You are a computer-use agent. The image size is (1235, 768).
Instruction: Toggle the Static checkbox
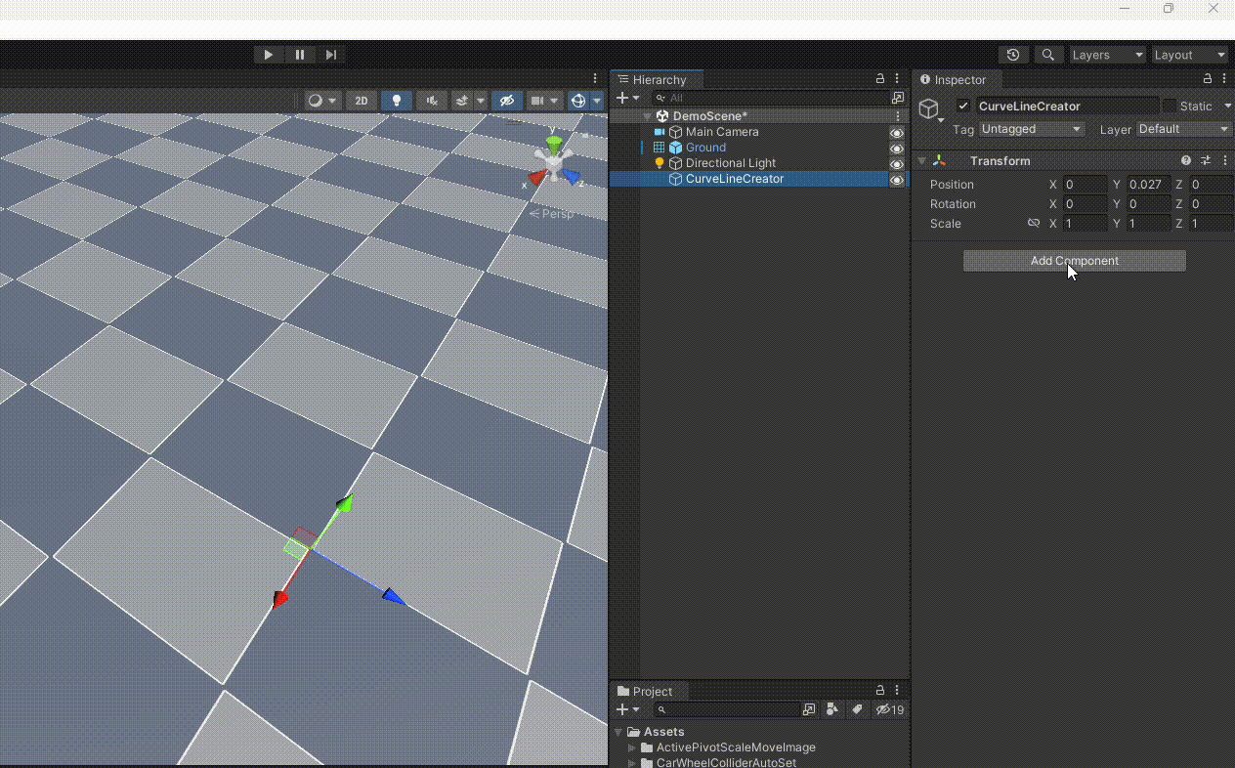1170,106
